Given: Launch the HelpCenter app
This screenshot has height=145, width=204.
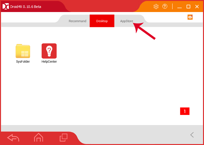Looking at the screenshot, I should (49, 51).
